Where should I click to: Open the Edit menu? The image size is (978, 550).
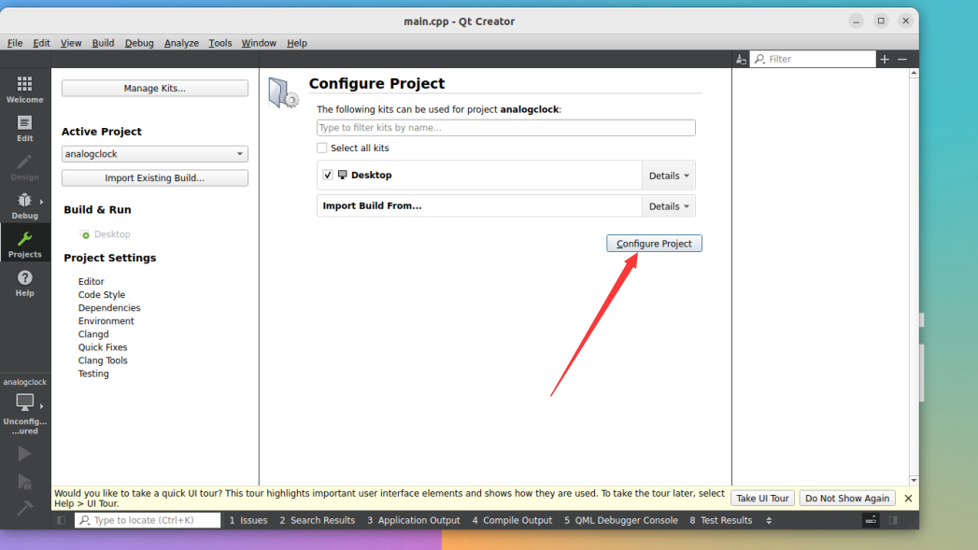coord(41,43)
